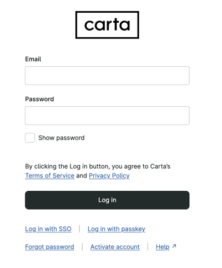The width and height of the screenshot is (222, 268).
Task: Open the Forgot password link
Action: point(49,247)
